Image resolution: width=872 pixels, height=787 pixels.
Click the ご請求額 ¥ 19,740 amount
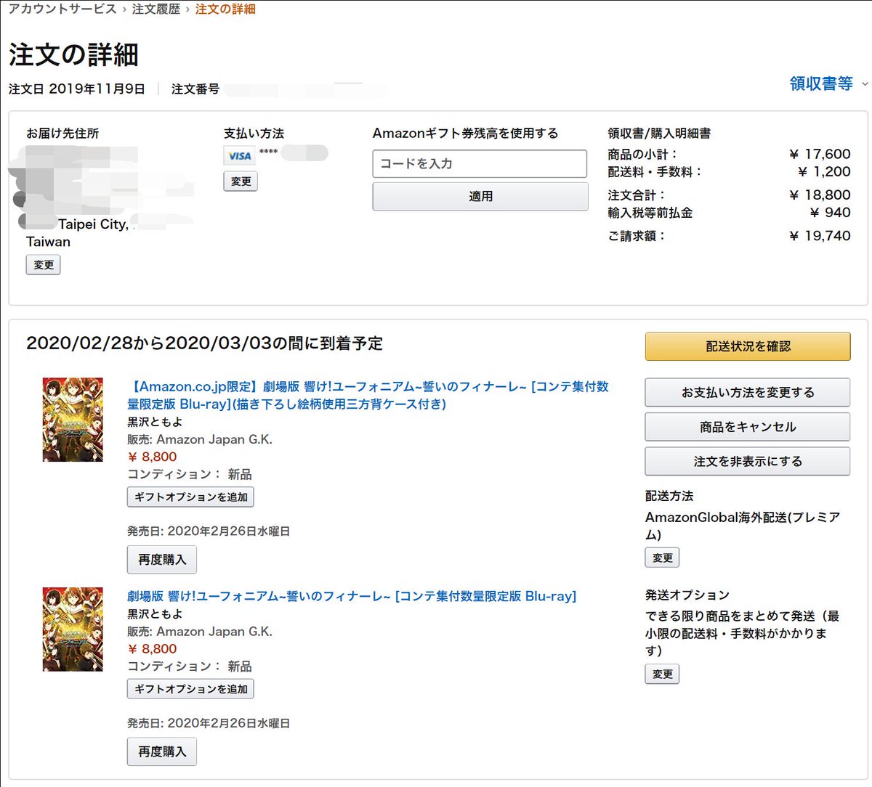[820, 235]
